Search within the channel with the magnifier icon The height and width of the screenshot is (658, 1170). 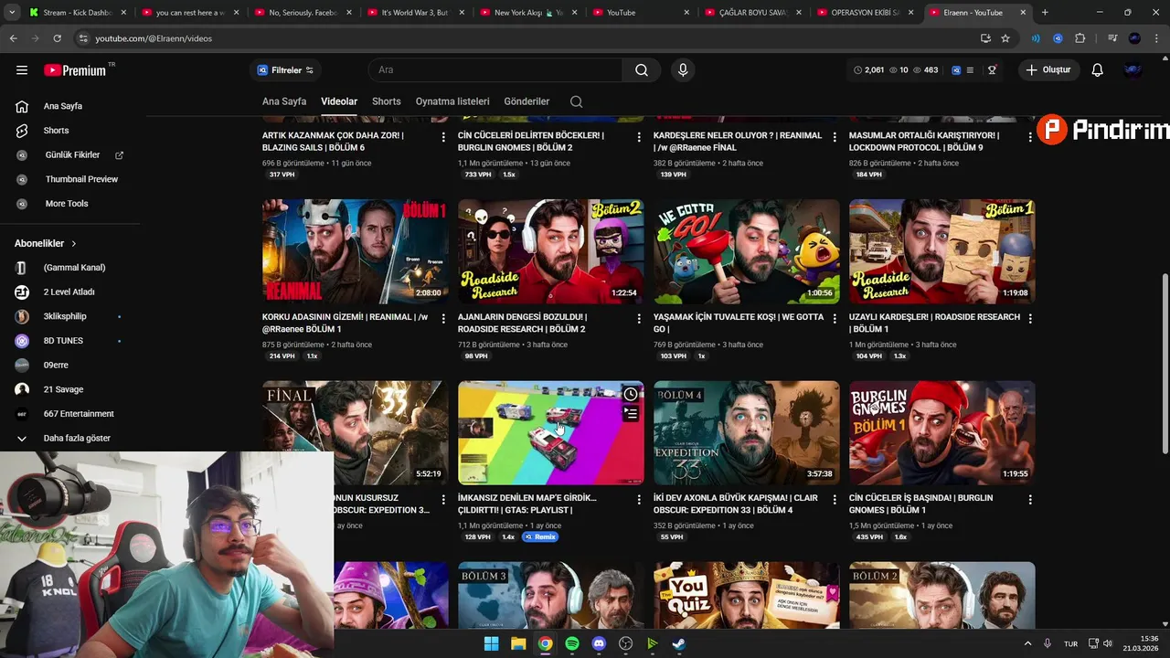[576, 101]
